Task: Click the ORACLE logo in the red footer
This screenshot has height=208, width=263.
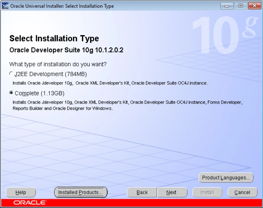Action: (x=30, y=202)
